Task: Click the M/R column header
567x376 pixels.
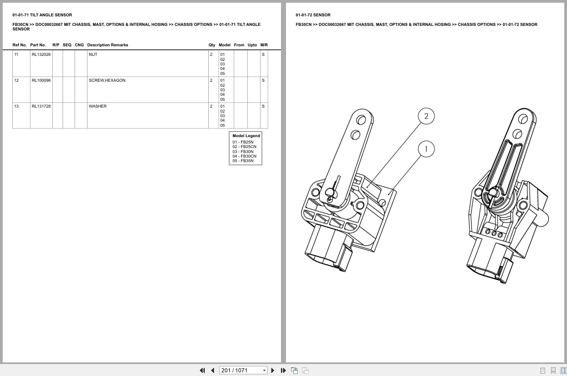Action: pos(264,45)
